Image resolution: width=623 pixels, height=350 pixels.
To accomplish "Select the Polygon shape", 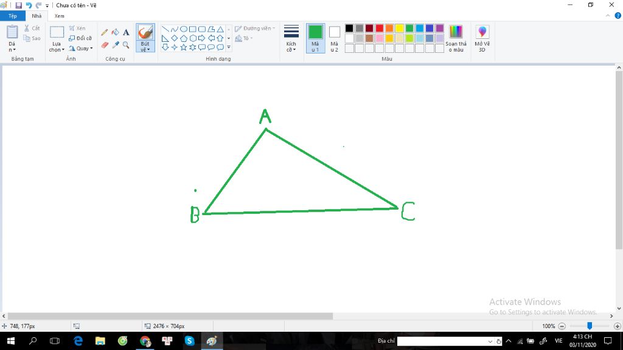I will [x=211, y=29].
